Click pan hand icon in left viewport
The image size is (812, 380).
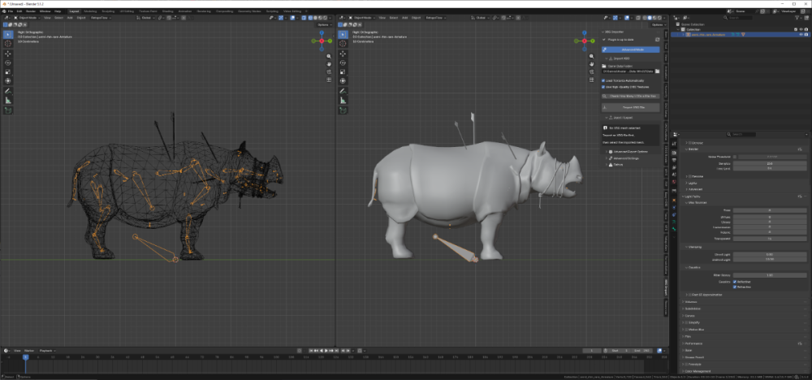[329, 64]
